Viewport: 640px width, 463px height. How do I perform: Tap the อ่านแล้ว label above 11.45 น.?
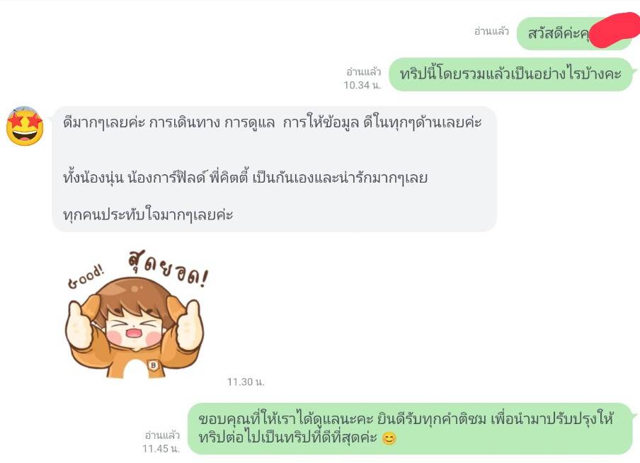(x=162, y=435)
